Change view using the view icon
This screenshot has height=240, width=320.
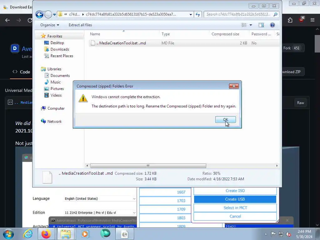(x=244, y=25)
